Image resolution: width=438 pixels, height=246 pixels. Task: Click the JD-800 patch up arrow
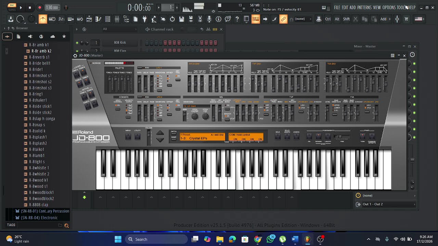click(160, 133)
